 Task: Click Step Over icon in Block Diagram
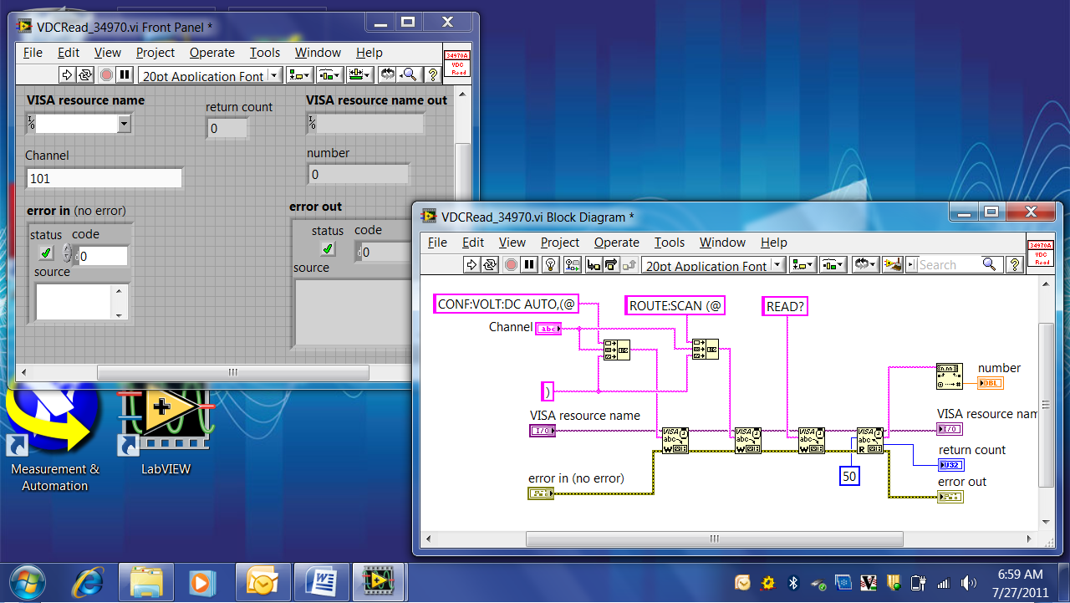[x=611, y=264]
